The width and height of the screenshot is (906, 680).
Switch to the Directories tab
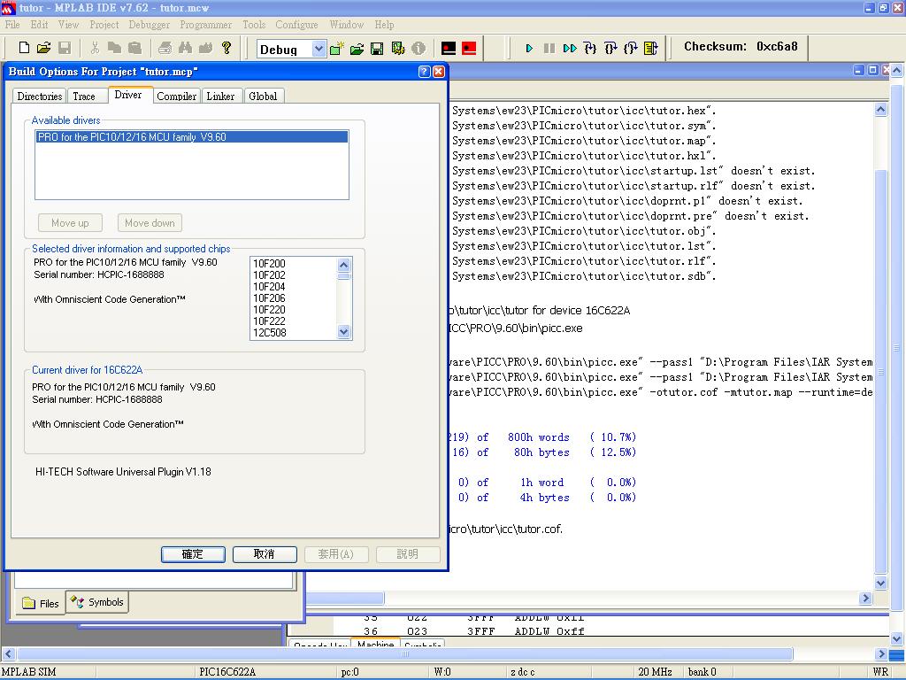tap(39, 96)
